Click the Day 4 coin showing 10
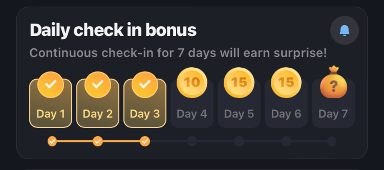Screen dimensions: 384x170 192,82
